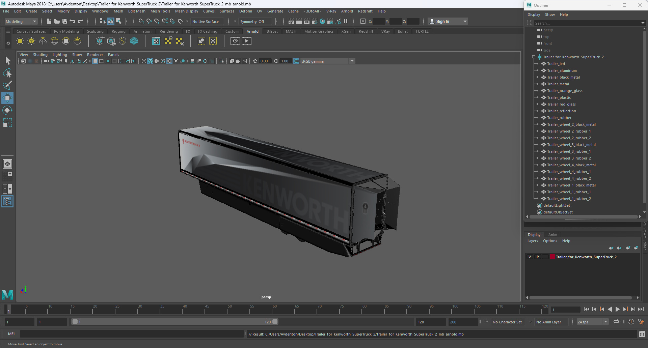The height and width of the screenshot is (348, 648).
Task: Create Arnold area light from shelf
Action: (20, 41)
